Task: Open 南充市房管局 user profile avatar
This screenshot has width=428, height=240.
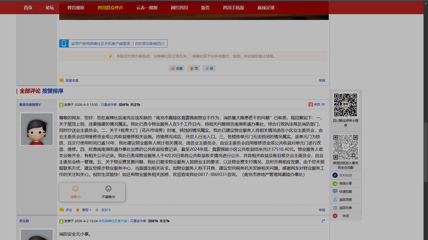Action: pyautogui.click(x=37, y=129)
